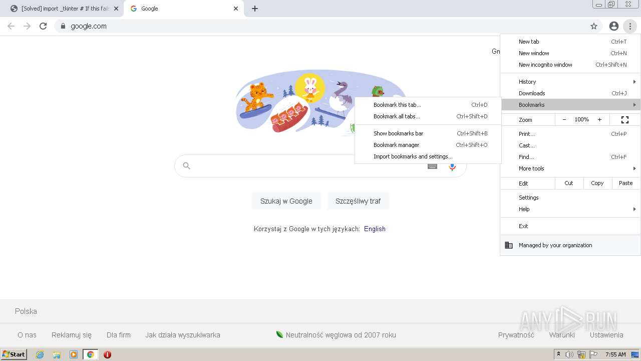Expand the More tools submenu
Image resolution: width=641 pixels, height=361 pixels.
[x=570, y=168]
